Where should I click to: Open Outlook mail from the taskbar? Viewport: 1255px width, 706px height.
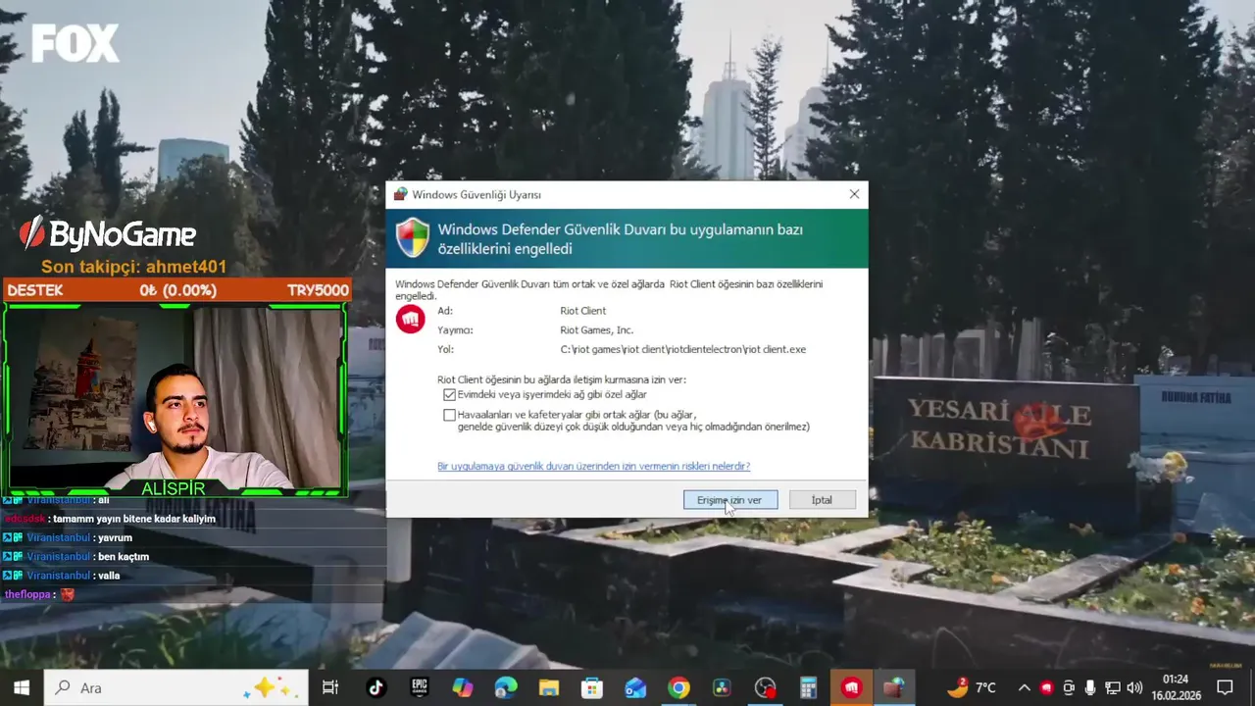coord(635,687)
